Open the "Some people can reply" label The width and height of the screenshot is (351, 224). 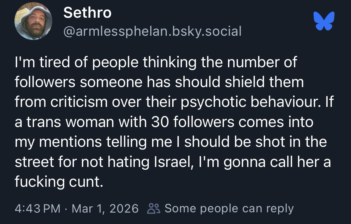[x=229, y=208]
